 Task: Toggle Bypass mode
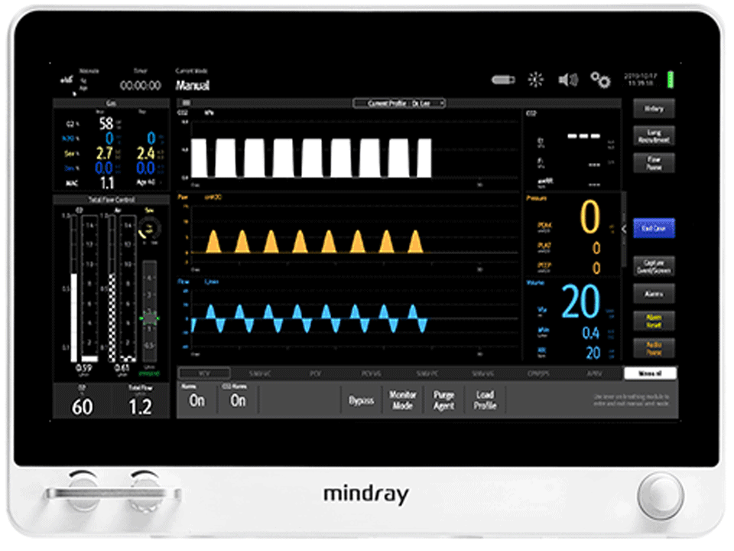click(x=361, y=400)
